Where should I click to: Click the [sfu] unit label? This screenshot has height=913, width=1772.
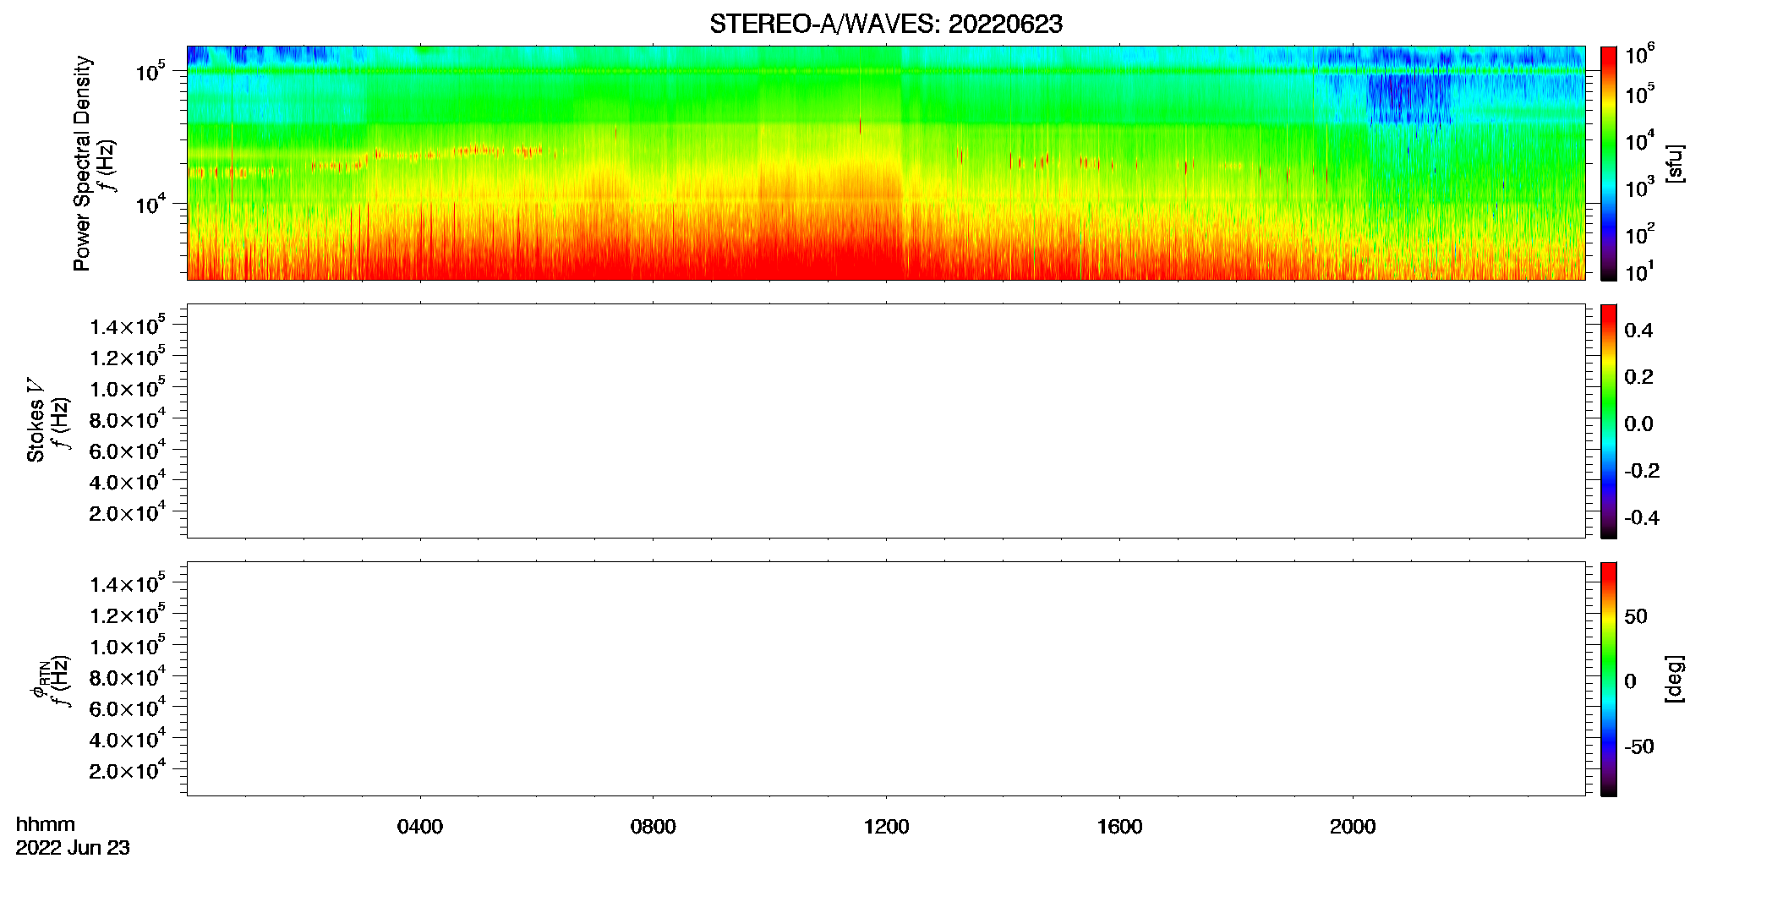coord(1674,164)
